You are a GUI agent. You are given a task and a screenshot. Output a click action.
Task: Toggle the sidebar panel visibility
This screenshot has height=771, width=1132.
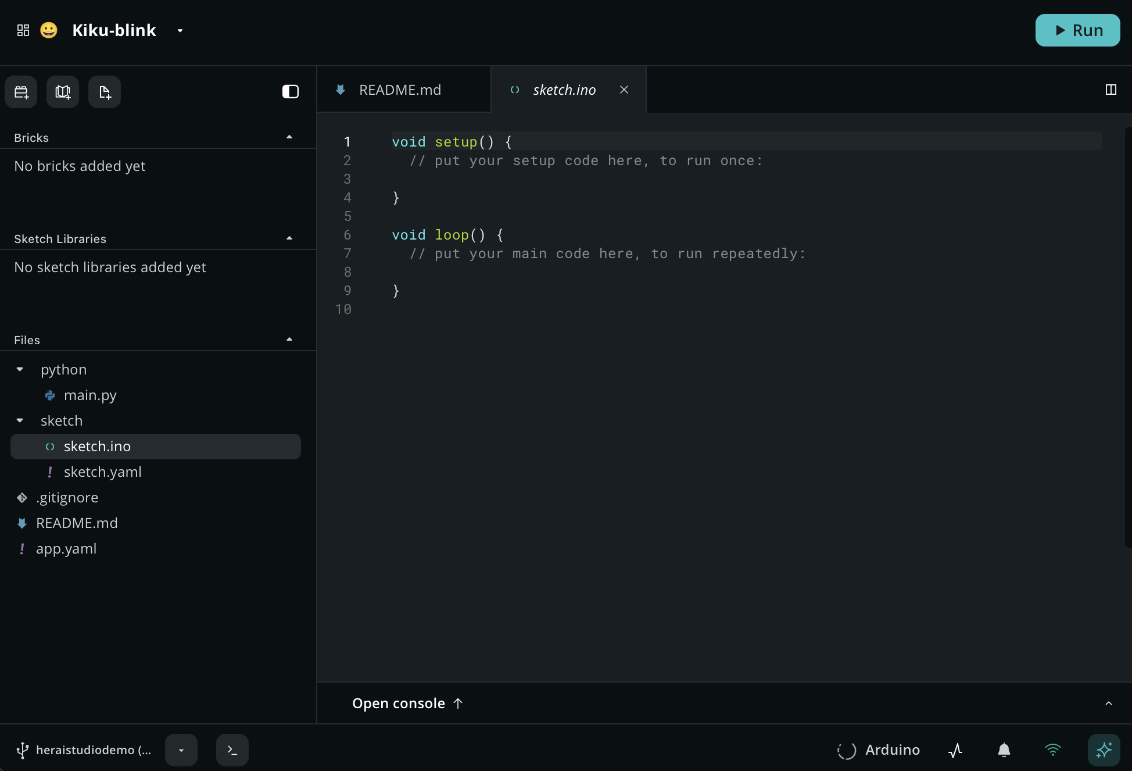coord(291,92)
